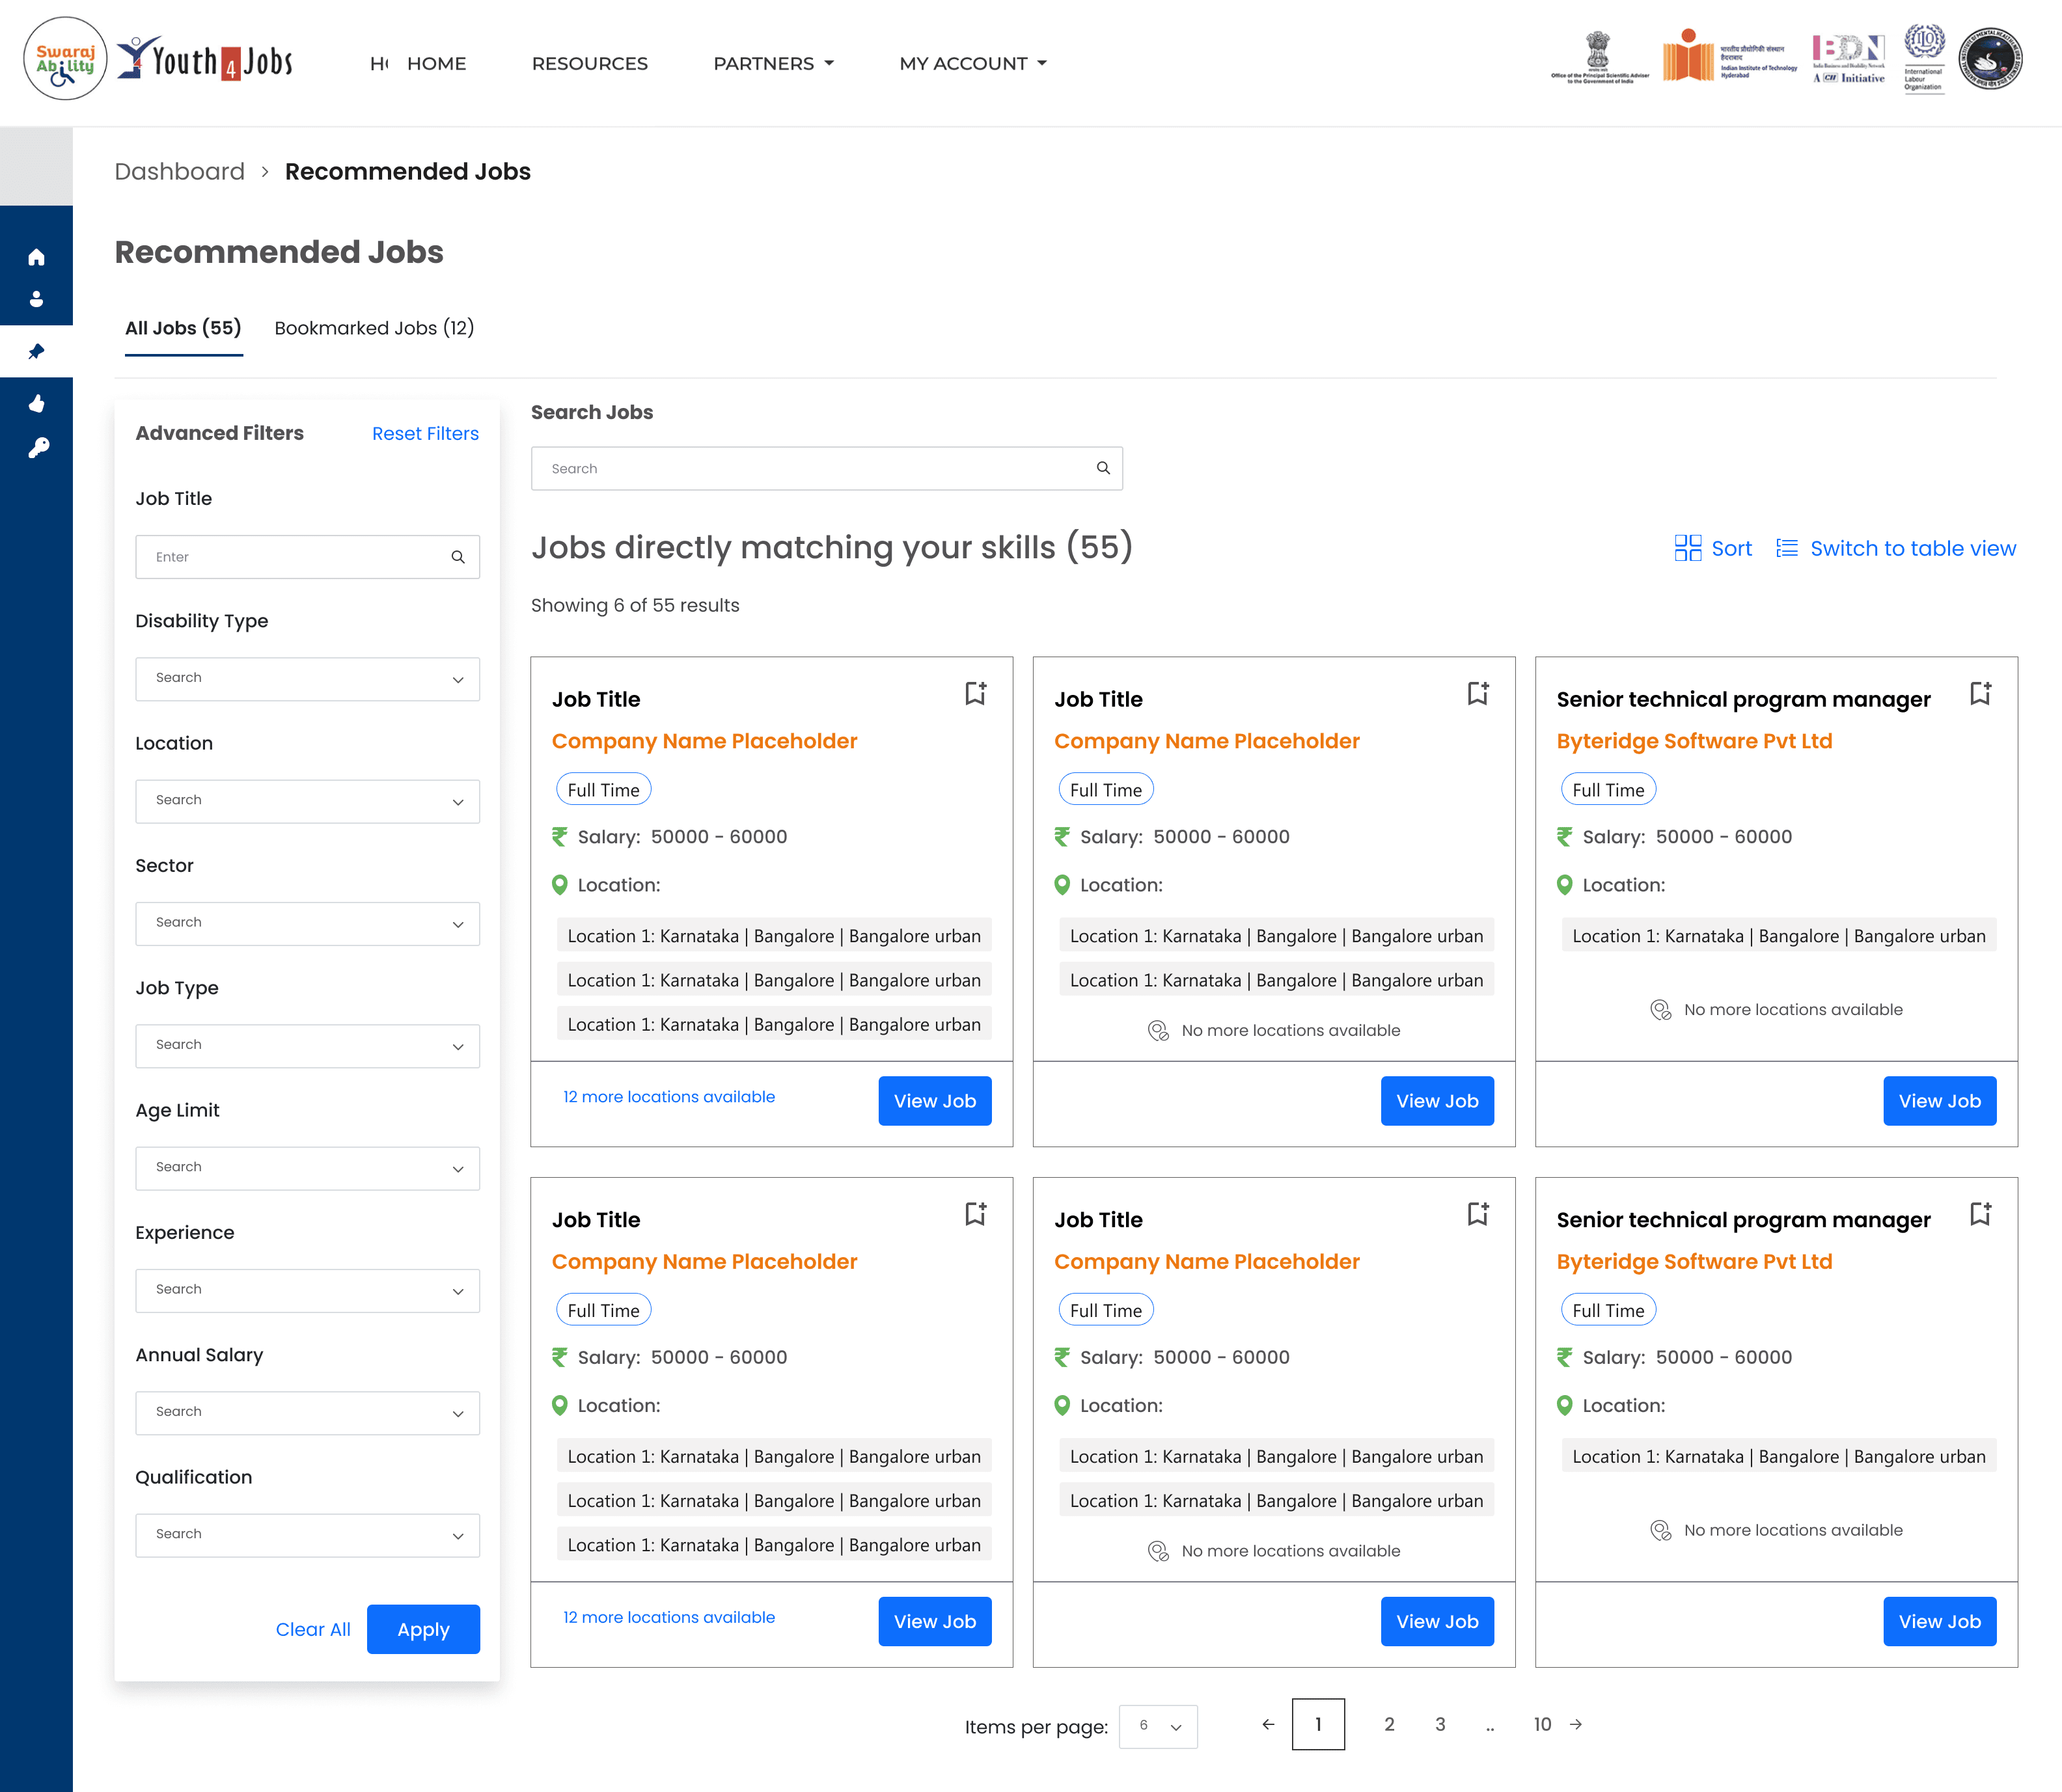
Task: Toggle bookmark on bottom-left job card
Action: pos(976,1214)
